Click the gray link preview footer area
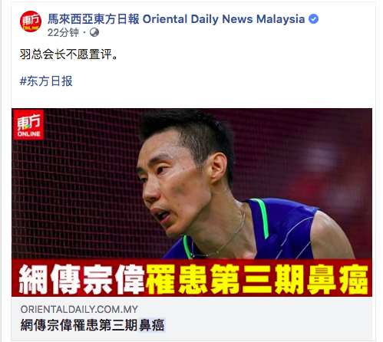This screenshot has width=383, height=342. (x=192, y=318)
